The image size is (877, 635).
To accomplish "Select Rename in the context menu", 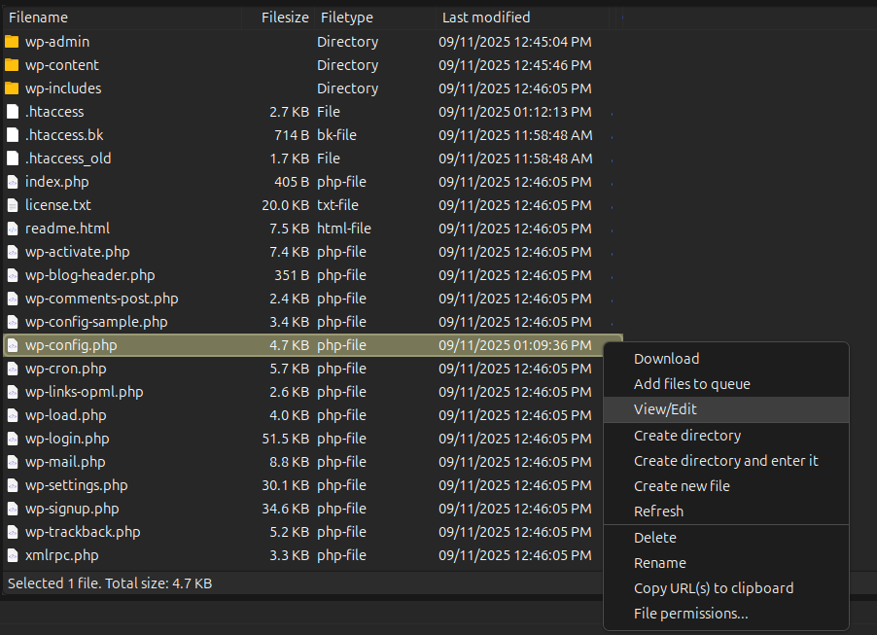I will pos(726,563).
